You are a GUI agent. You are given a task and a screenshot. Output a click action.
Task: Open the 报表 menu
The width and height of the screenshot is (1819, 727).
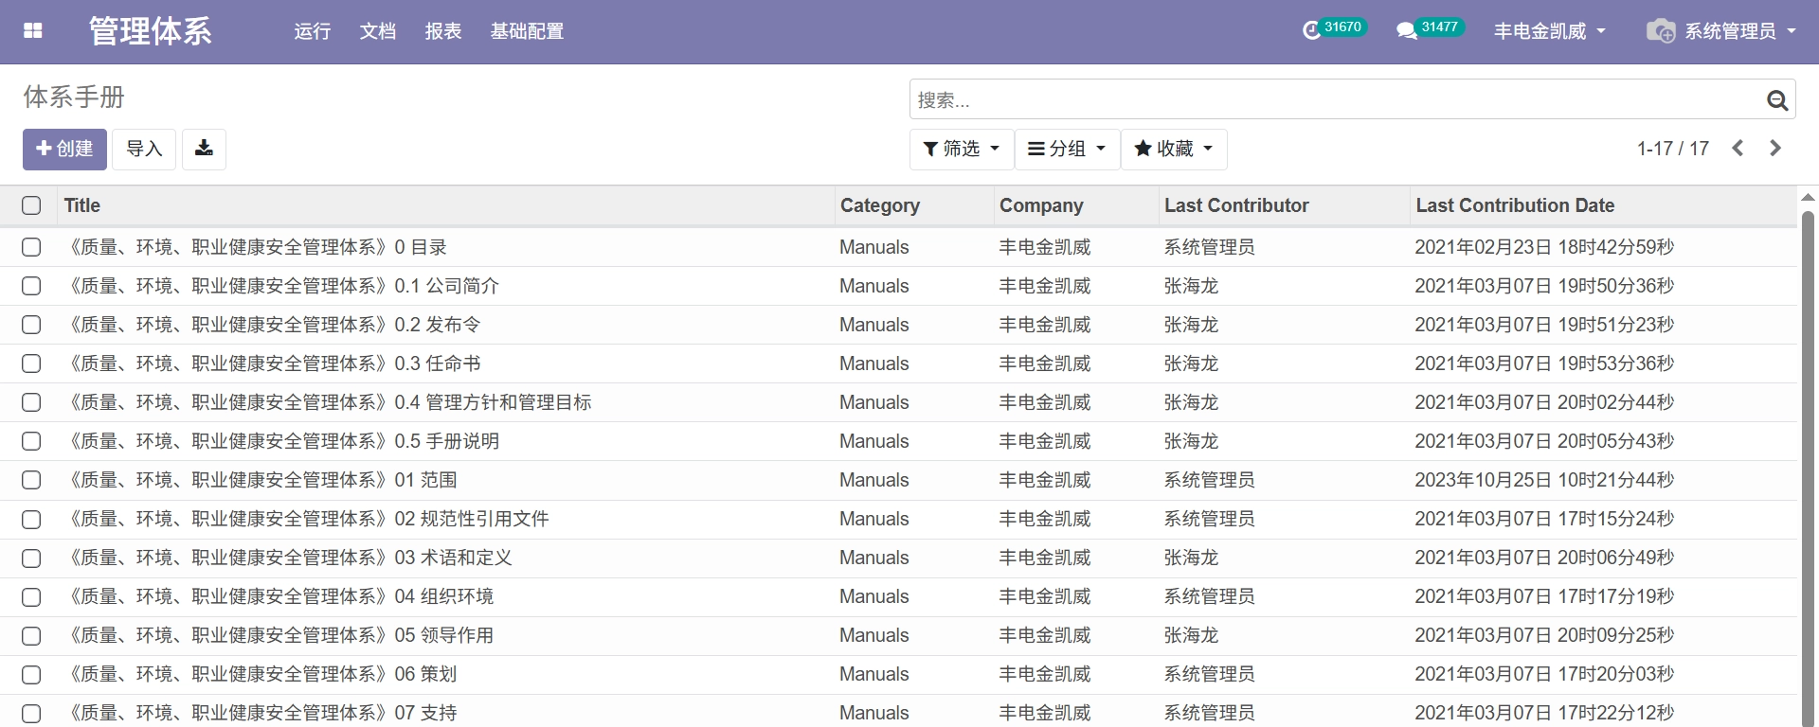click(x=443, y=31)
